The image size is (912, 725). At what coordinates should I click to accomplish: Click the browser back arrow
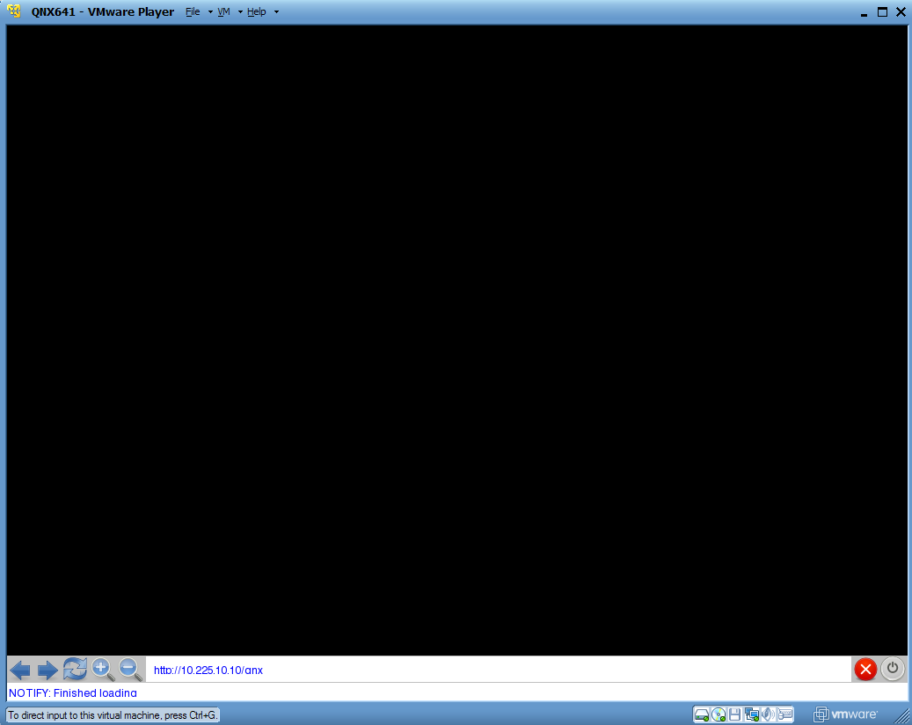pyautogui.click(x=20, y=671)
